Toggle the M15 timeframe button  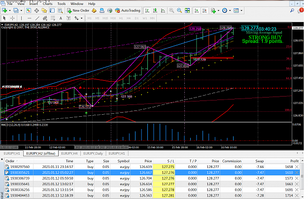click(105, 18)
